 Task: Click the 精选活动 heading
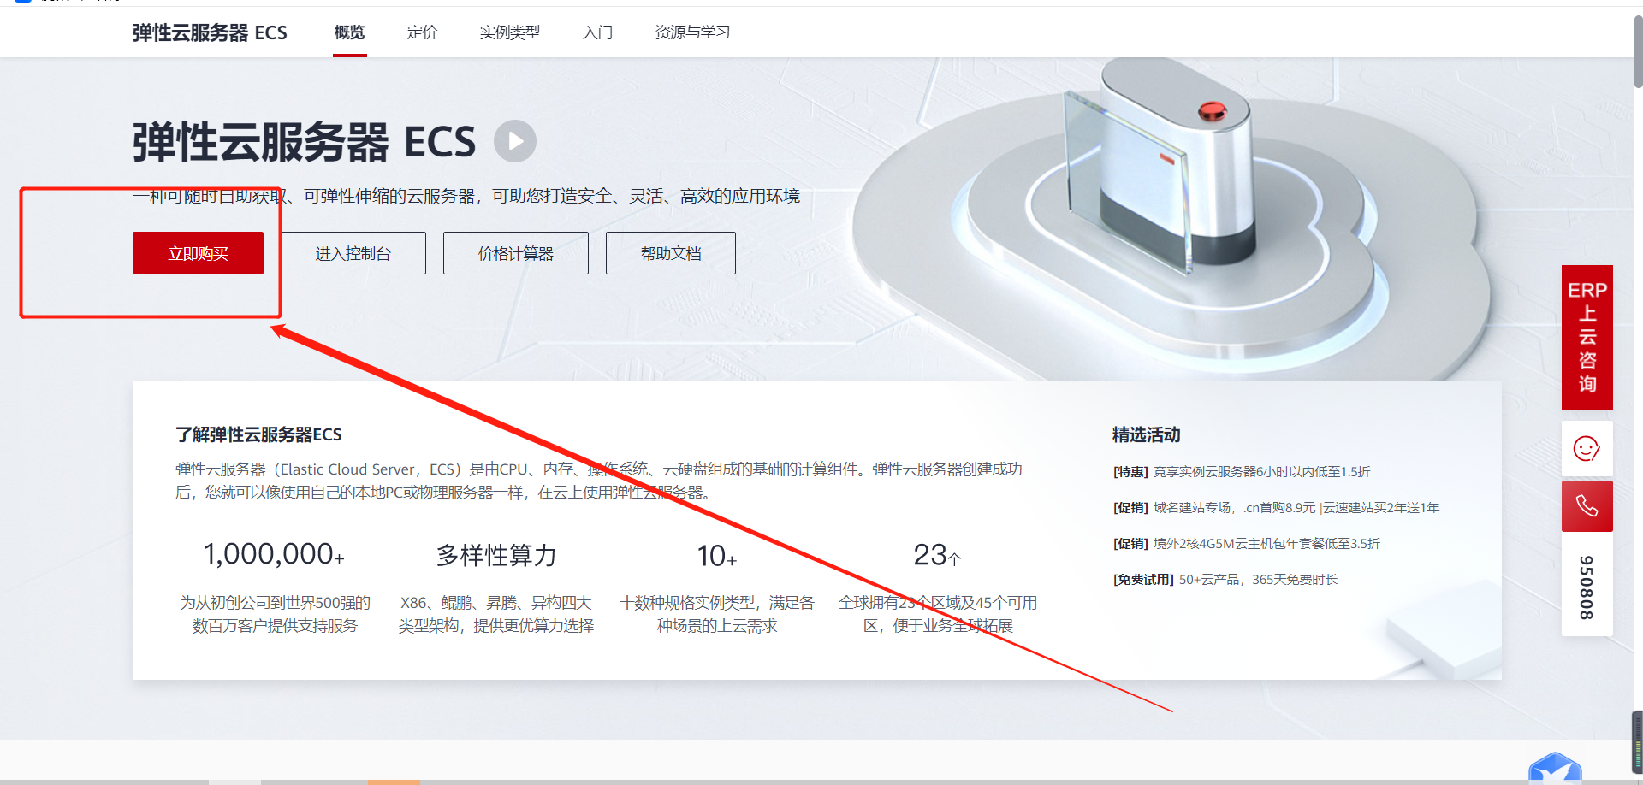click(1147, 434)
